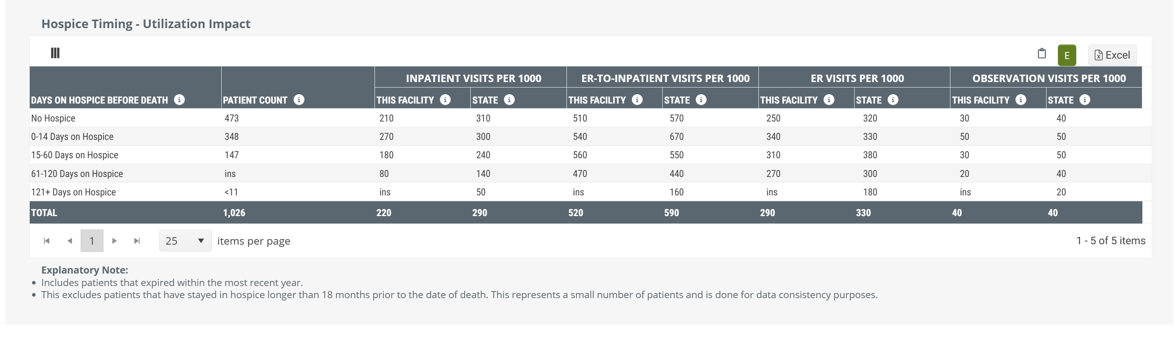Go to the last page

pos(137,241)
